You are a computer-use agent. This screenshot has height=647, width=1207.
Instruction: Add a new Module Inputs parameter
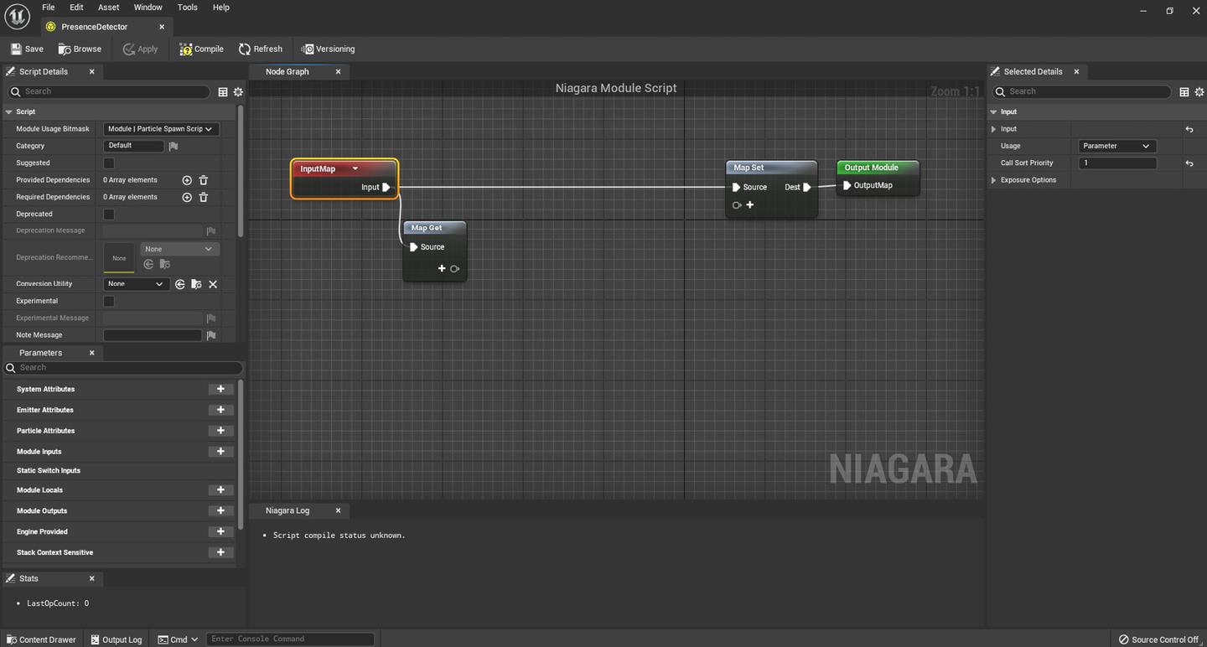pos(220,451)
